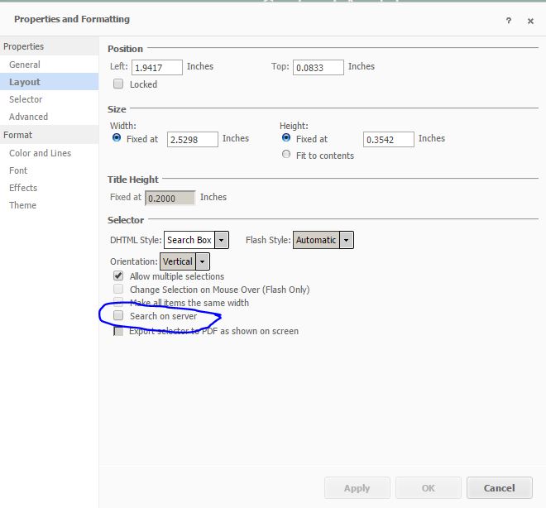
Task: Click the Top position input field
Action: pos(318,68)
